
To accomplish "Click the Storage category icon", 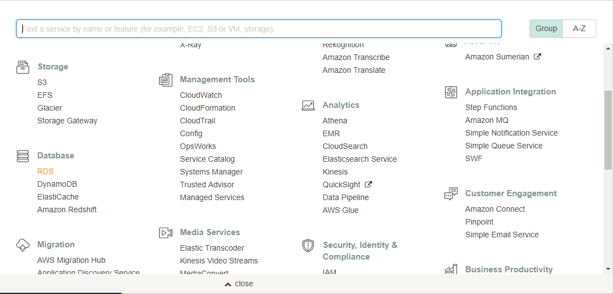I will click(23, 67).
